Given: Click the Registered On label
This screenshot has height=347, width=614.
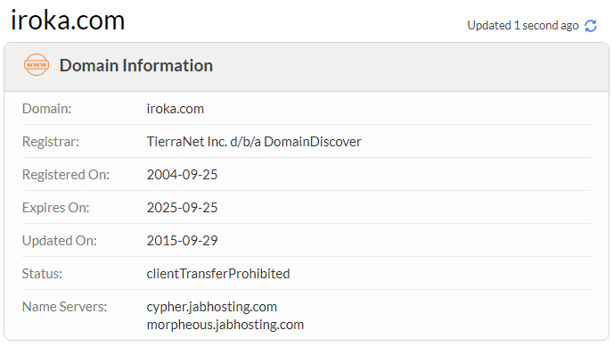Looking at the screenshot, I should point(66,175).
